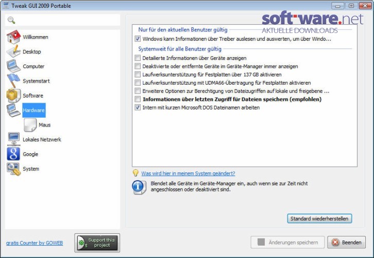
Task: Enable Laufwerksunterstützung über 137 GB
Action: click(x=138, y=74)
